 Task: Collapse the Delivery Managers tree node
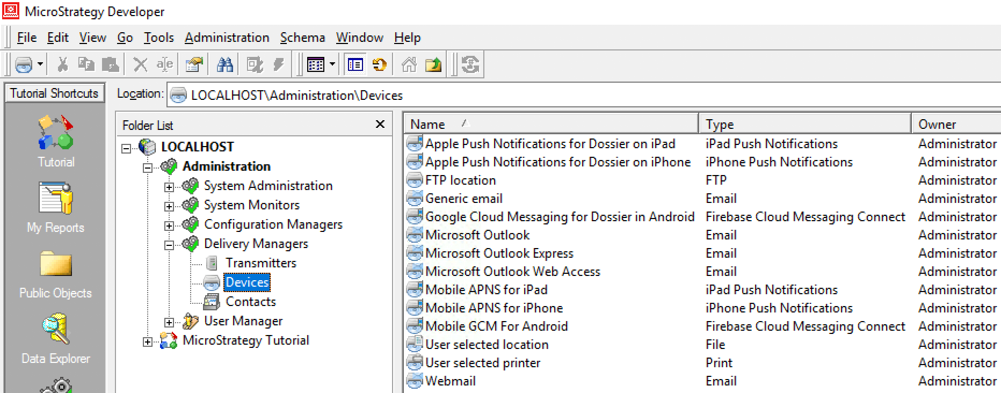pos(169,245)
